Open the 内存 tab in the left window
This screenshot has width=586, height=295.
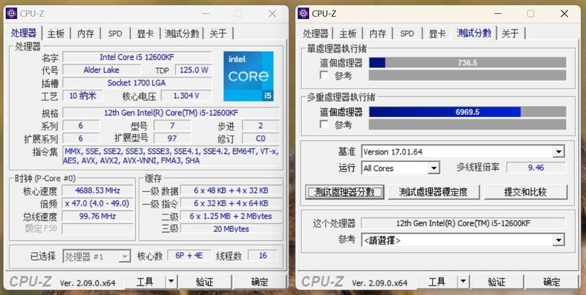86,34
